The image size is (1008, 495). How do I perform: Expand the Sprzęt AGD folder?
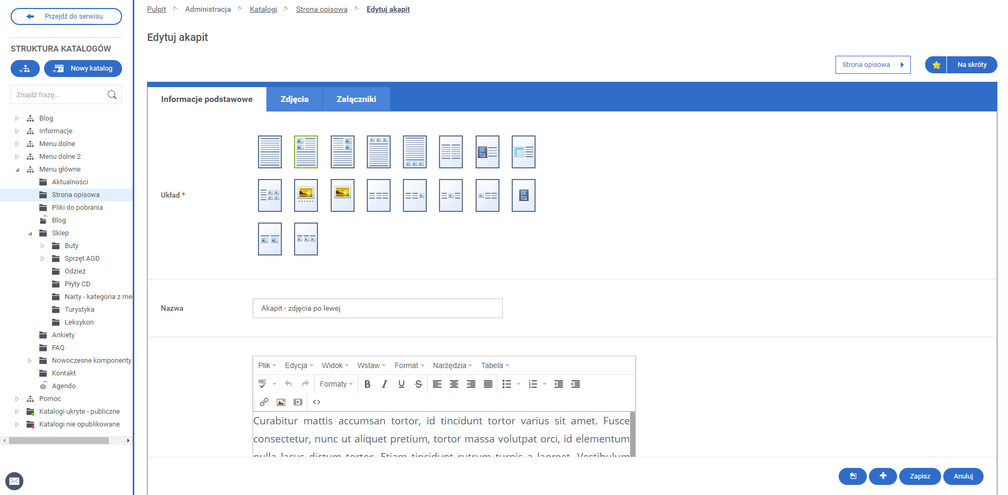(x=43, y=259)
